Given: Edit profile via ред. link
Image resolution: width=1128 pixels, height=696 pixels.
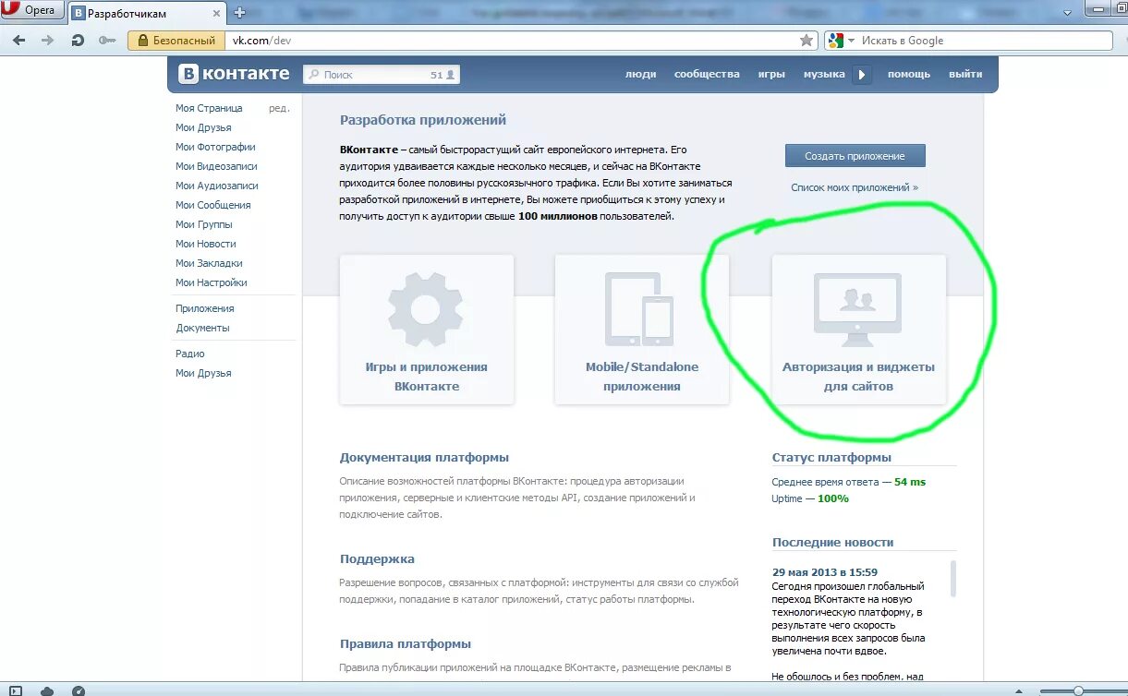Looking at the screenshot, I should tap(279, 108).
